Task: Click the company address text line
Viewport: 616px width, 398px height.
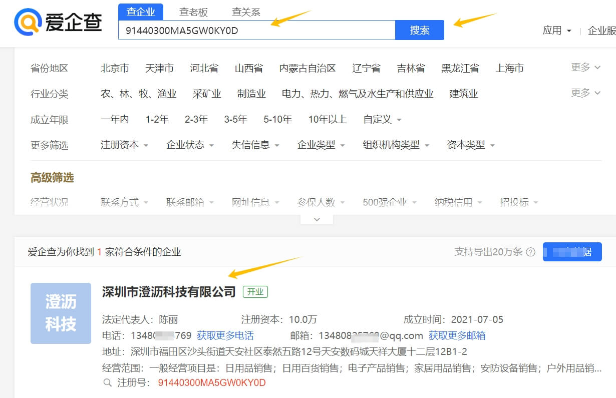Action: click(x=284, y=351)
